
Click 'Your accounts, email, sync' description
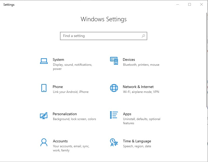[71, 148]
